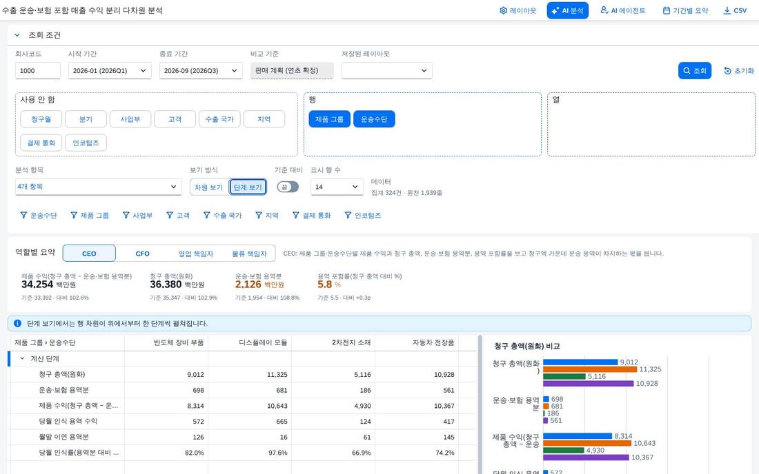
Task: Switch to the CFO role tab
Action: click(x=142, y=254)
